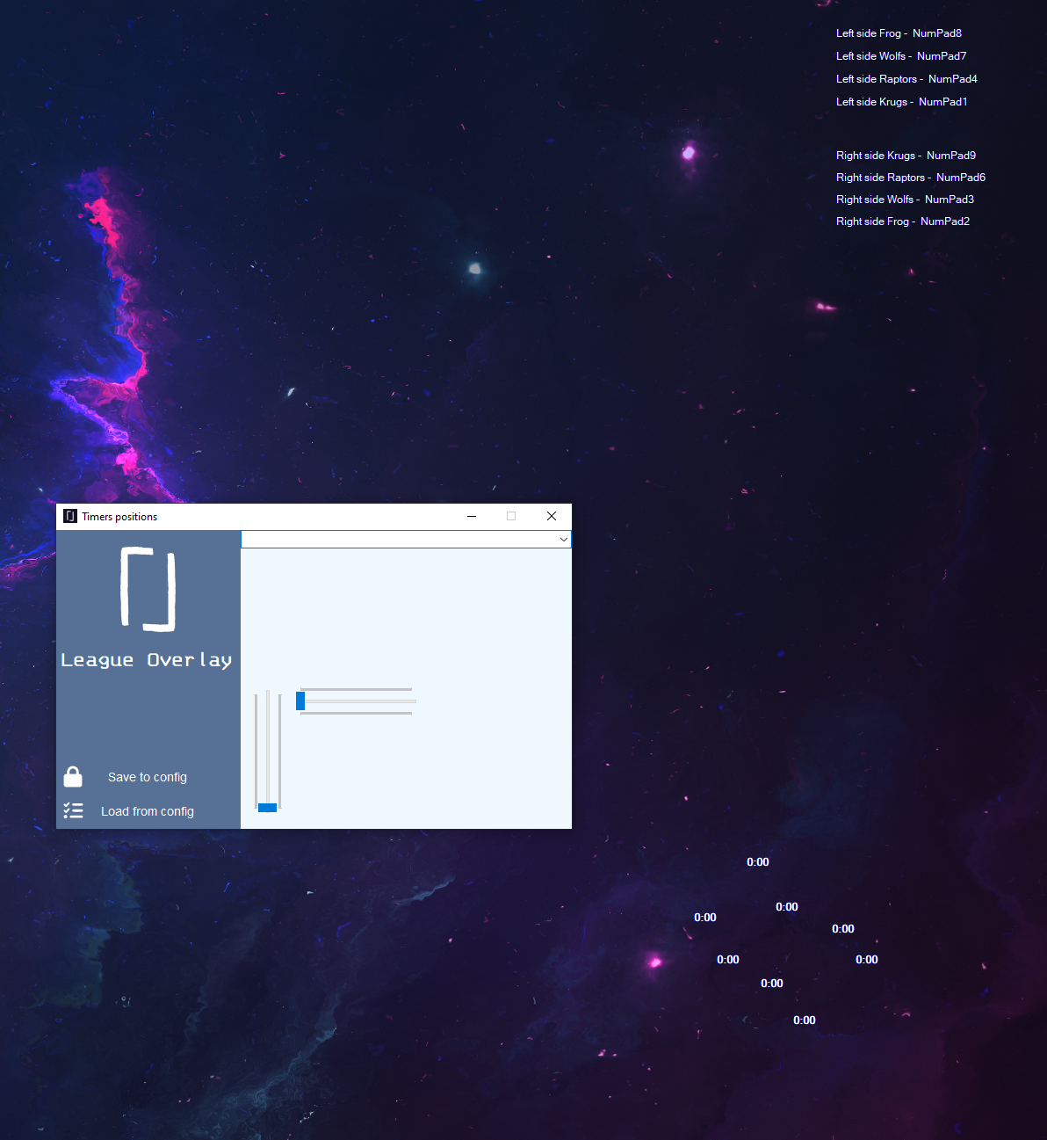1047x1140 pixels.
Task: Click the 'Right side Raptors - NumPad6' label
Action: (x=911, y=178)
